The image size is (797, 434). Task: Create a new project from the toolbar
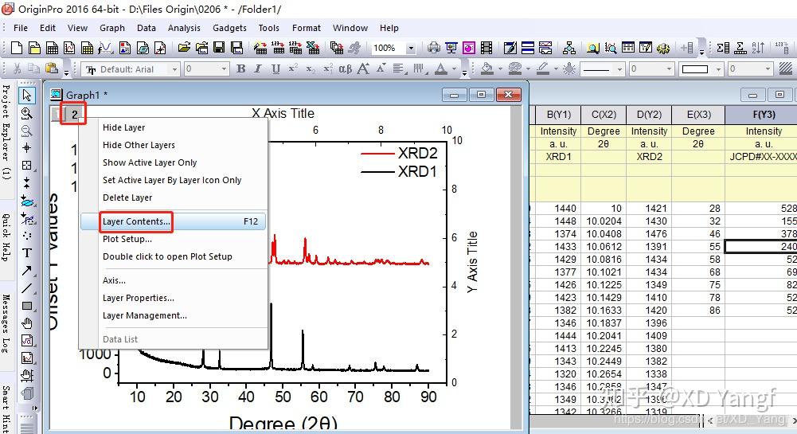point(17,49)
